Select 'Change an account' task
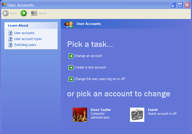The width and height of the screenshot is (192, 134). click(88, 56)
